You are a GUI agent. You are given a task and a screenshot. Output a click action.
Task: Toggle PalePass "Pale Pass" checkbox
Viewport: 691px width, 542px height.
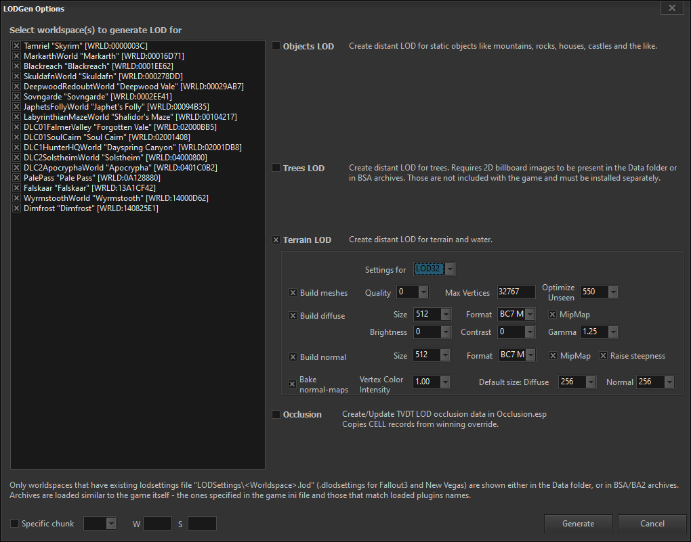click(16, 177)
